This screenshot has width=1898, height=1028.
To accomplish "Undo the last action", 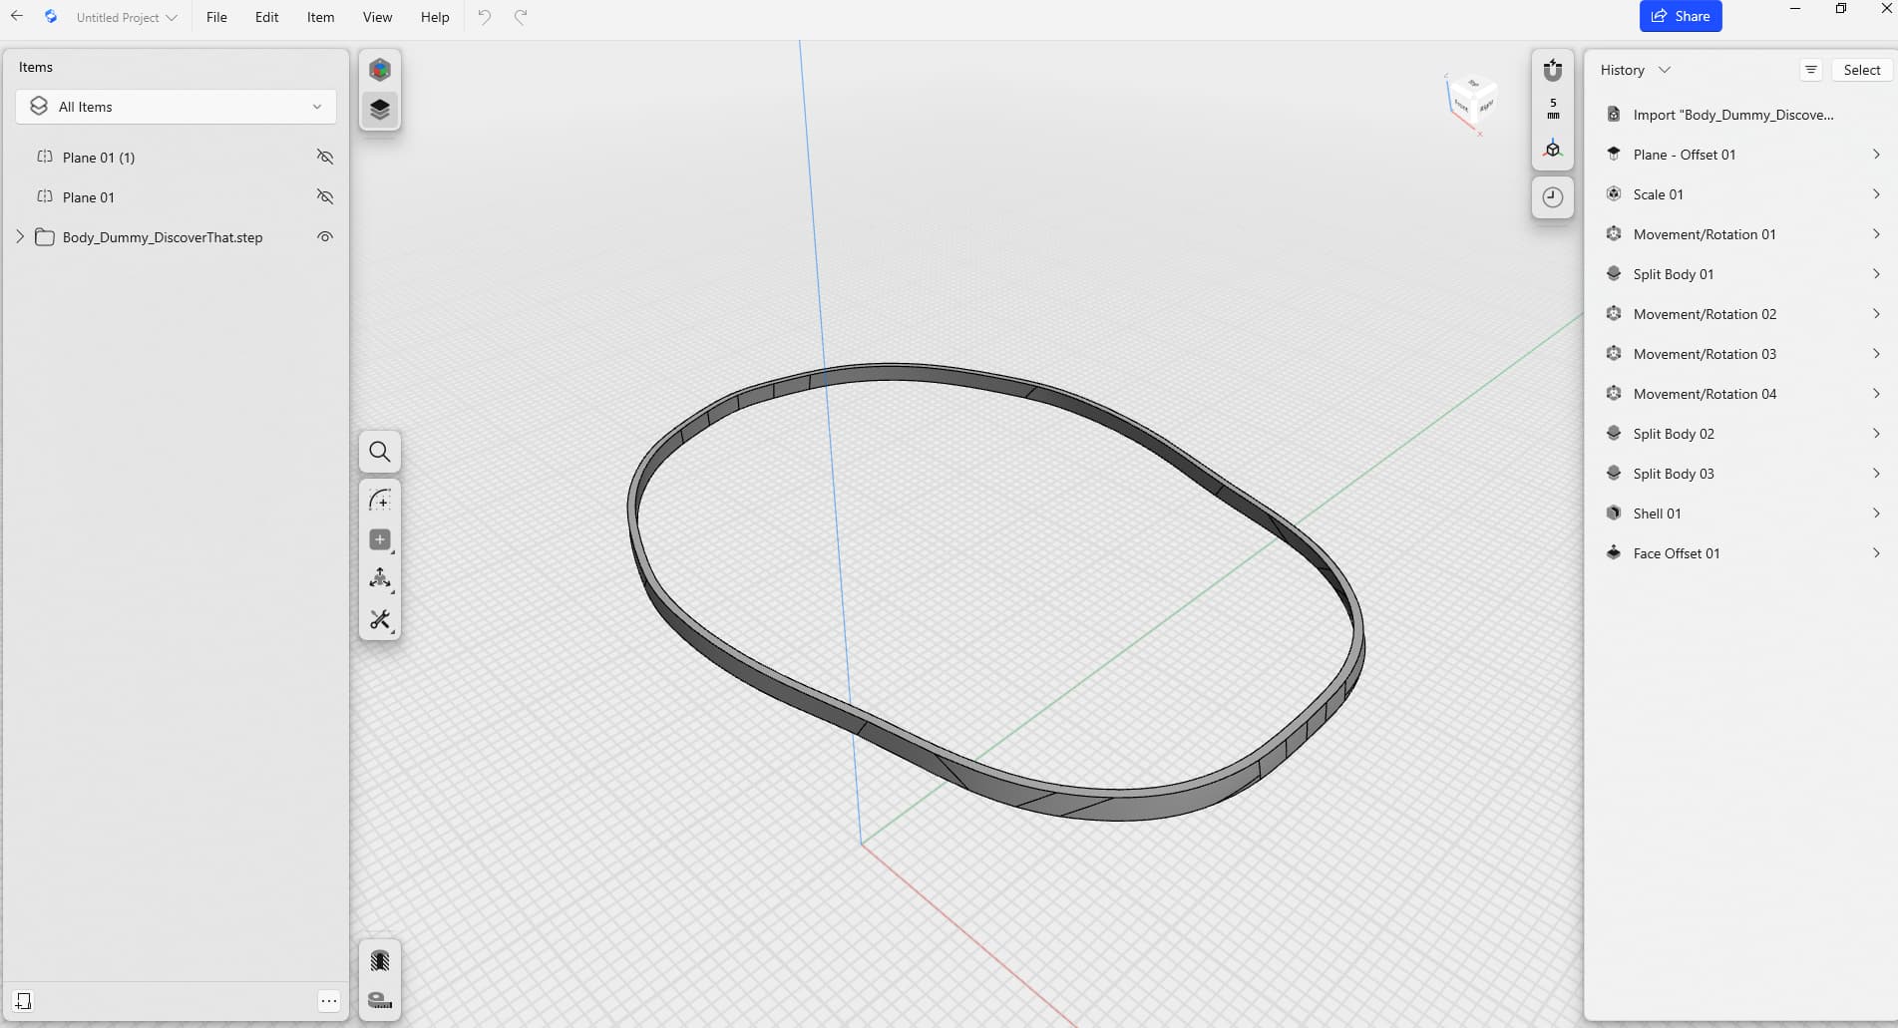I will click(x=484, y=17).
